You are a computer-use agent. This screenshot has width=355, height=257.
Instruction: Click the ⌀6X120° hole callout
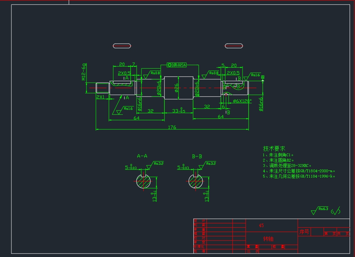click(x=241, y=100)
